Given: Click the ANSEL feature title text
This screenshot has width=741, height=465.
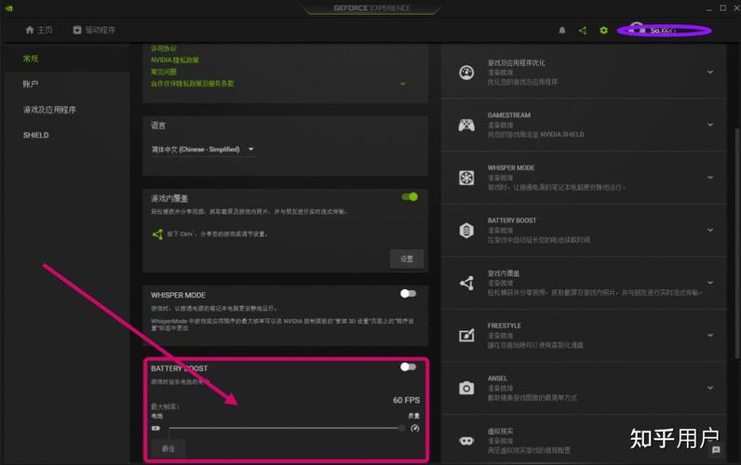Looking at the screenshot, I should coord(497,379).
